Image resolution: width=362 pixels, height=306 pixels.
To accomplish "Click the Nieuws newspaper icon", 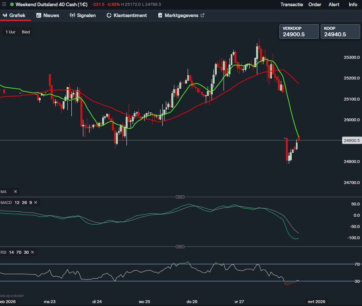I will pyautogui.click(x=39, y=15).
